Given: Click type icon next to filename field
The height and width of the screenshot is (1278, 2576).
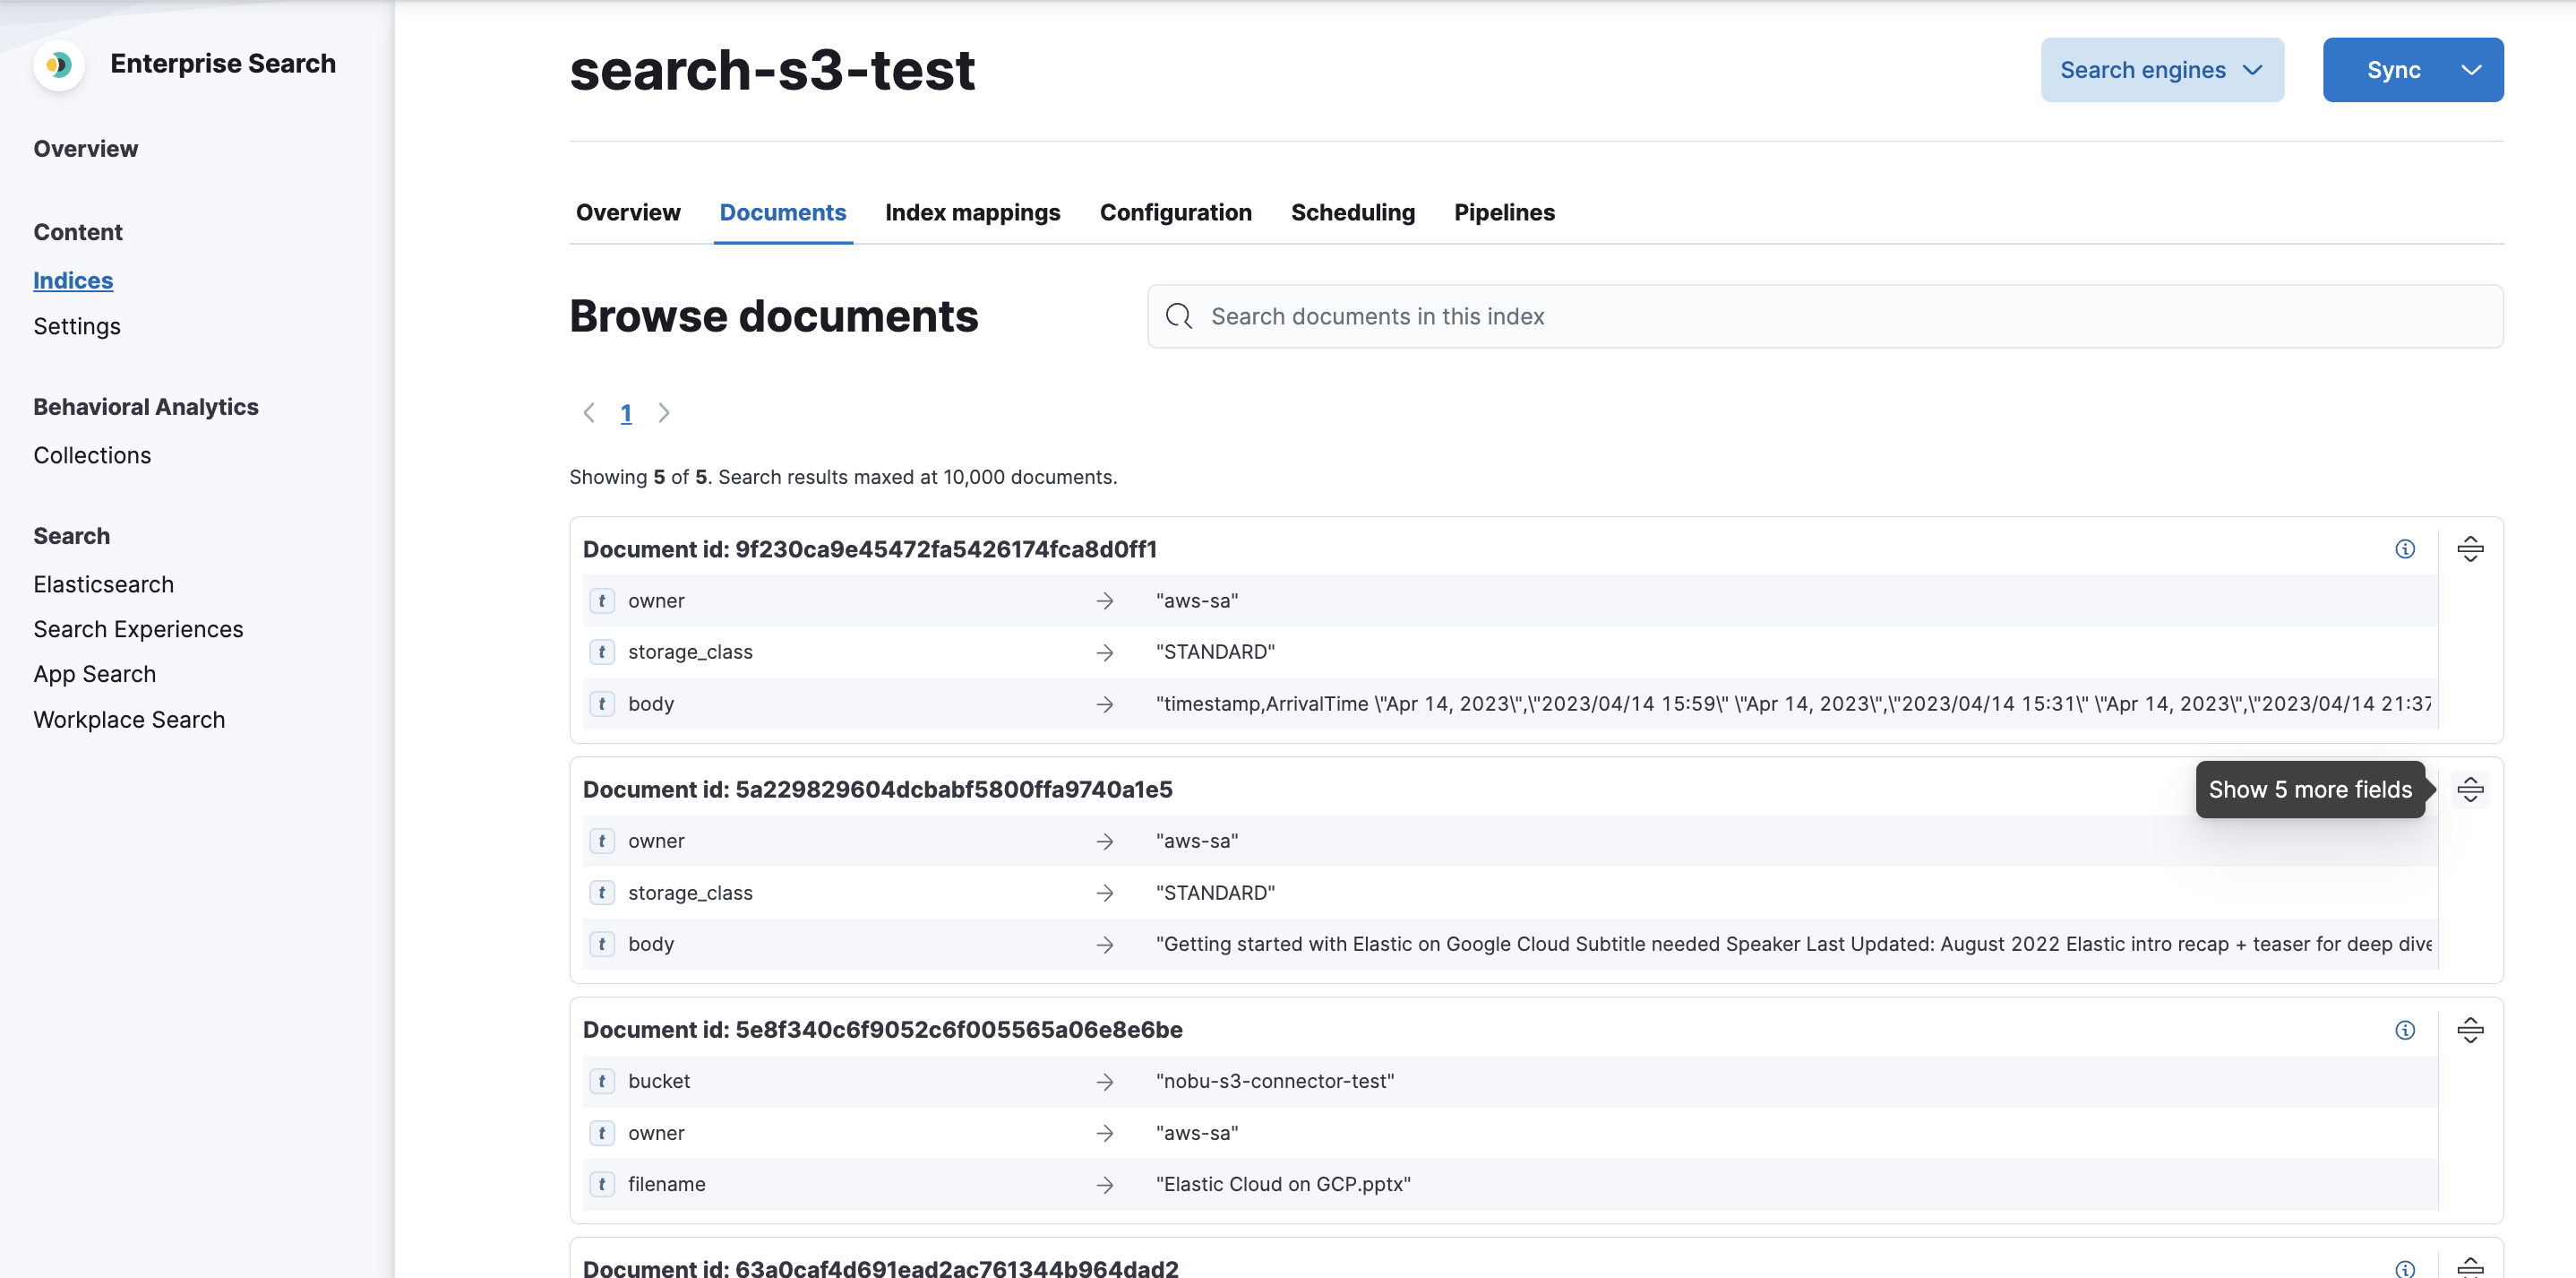Looking at the screenshot, I should (x=601, y=1184).
